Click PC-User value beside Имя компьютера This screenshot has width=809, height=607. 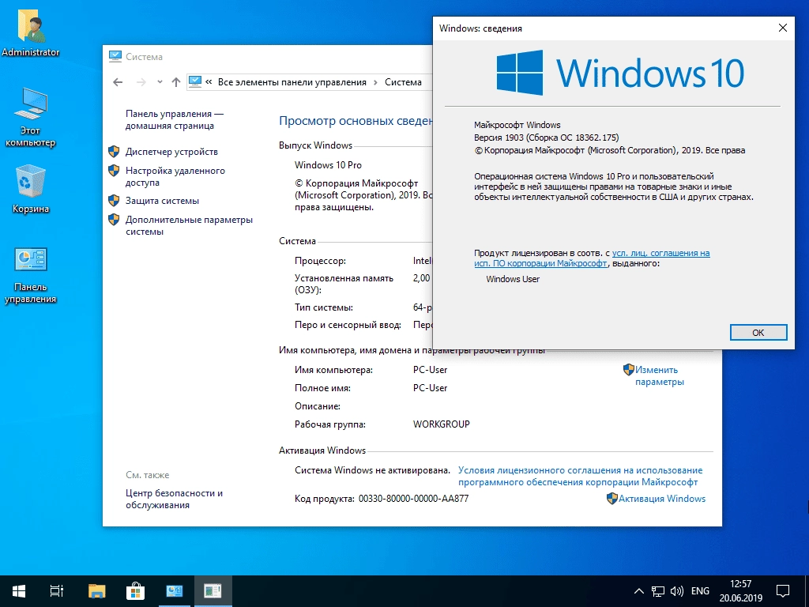coord(430,370)
